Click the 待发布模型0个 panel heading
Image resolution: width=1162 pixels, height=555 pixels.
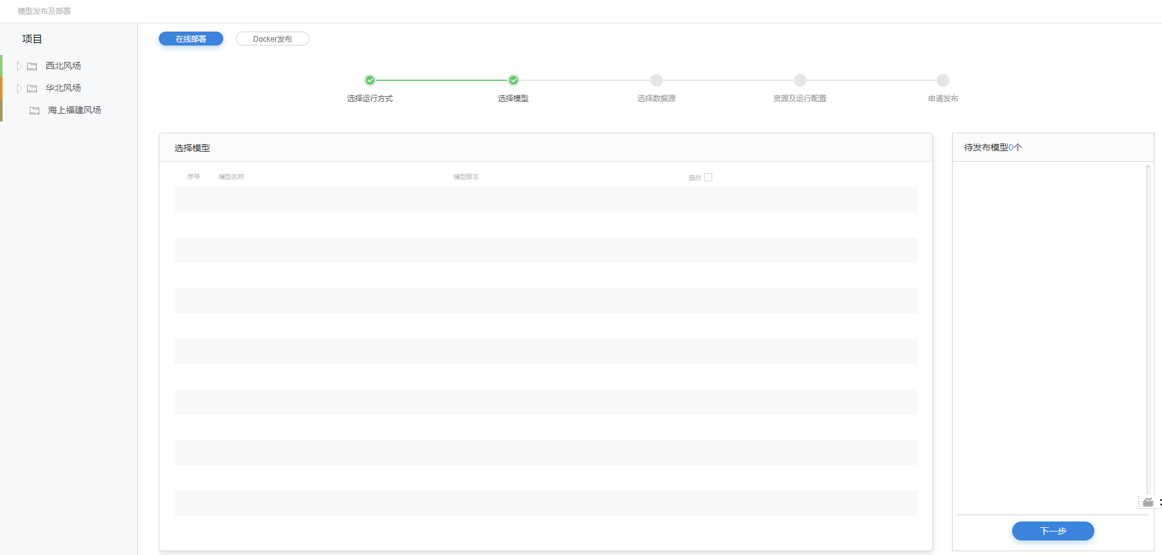coord(993,147)
